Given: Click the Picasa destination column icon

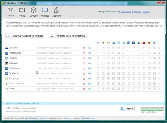Looking at the screenshot, I should coord(103,43).
